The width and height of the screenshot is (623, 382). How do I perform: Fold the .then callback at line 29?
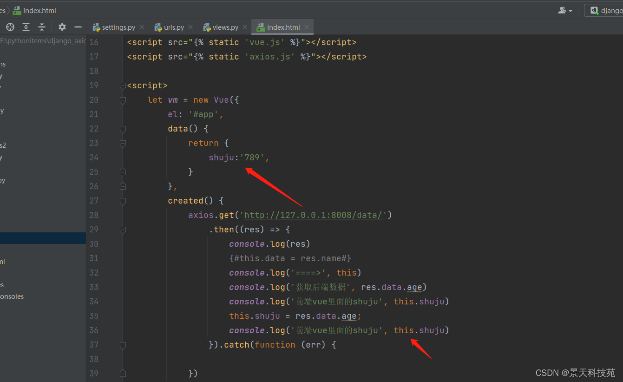click(x=123, y=230)
